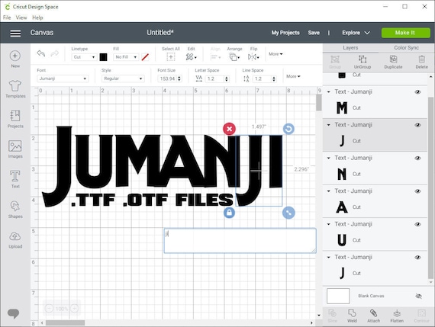Click the rotate handle on selection
The width and height of the screenshot is (435, 327).
(x=288, y=129)
